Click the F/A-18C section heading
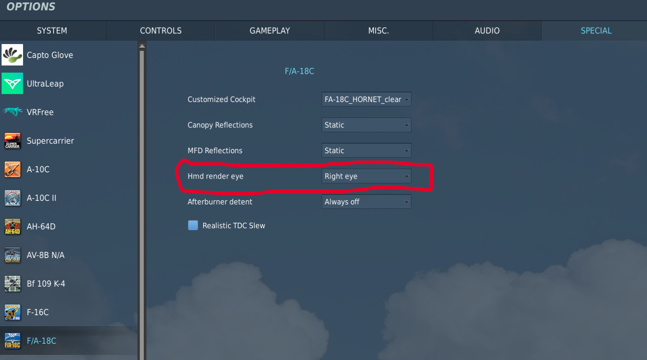This screenshot has width=647, height=360. pos(299,71)
